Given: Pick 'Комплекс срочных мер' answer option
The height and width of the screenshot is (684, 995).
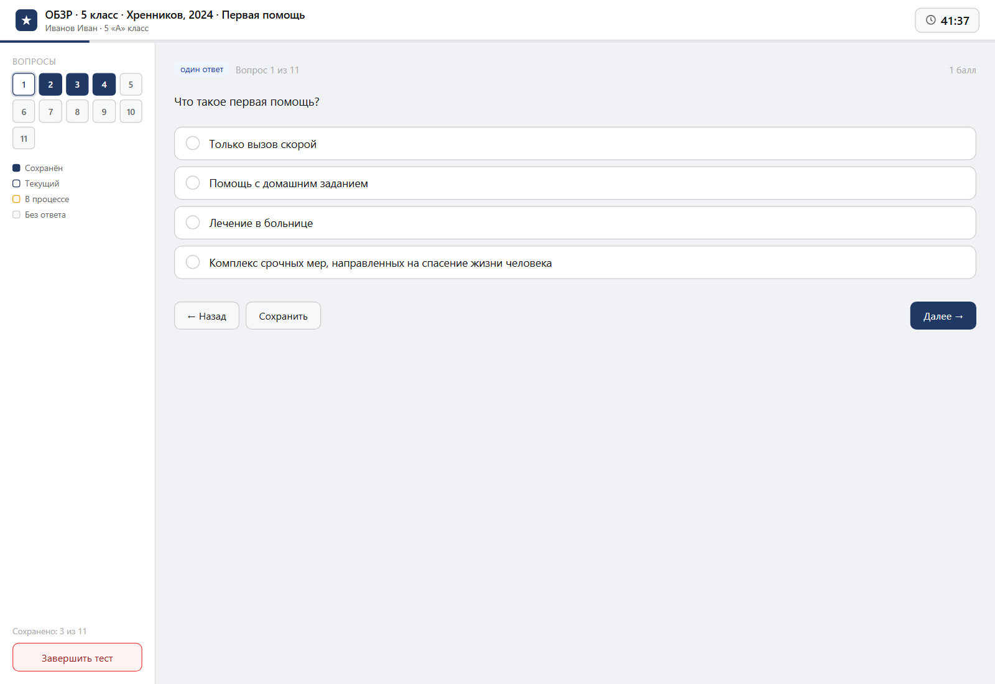Looking at the screenshot, I should [x=575, y=262].
